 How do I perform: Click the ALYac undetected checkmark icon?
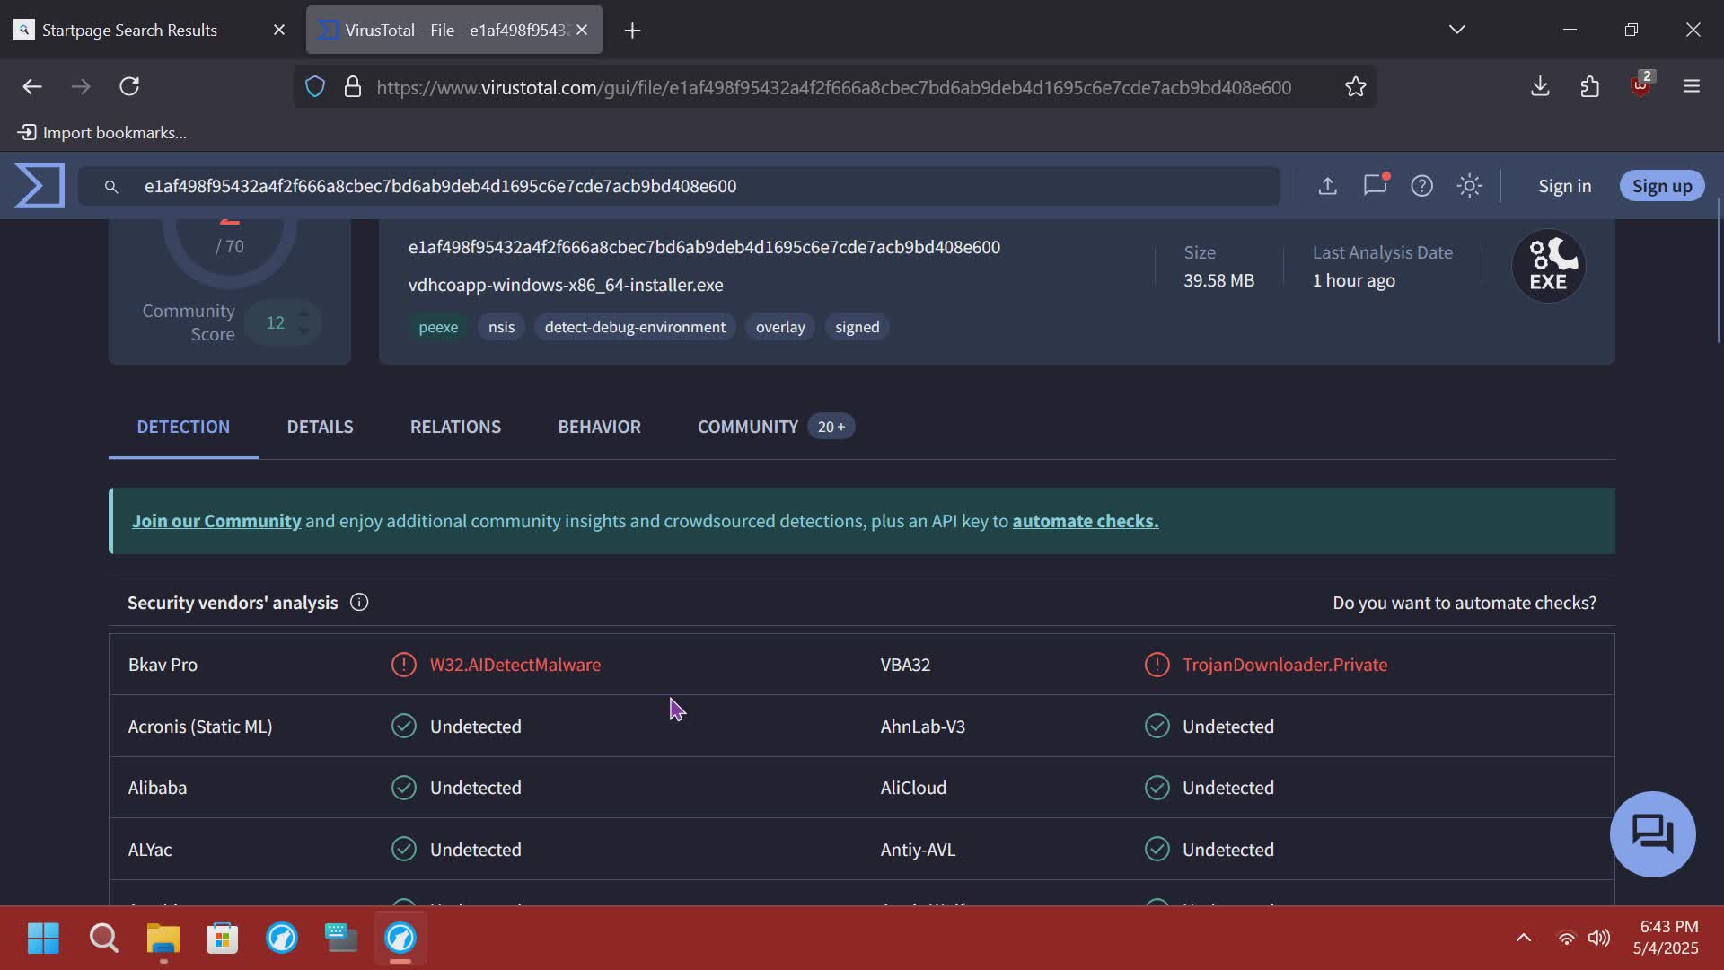pos(404,849)
